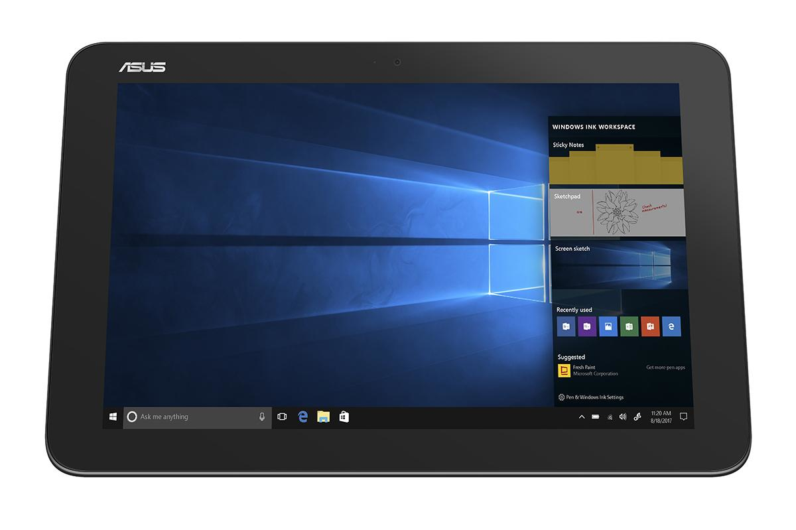Open File Explorer from the taskbar

[323, 417]
